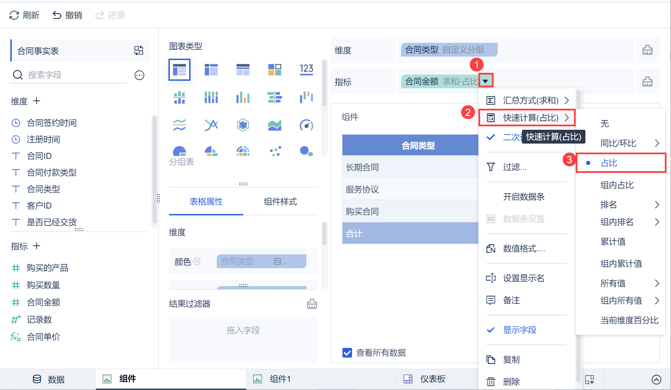Screen dimensions: 671x390
Task: Click the refresh icon in the toolbar
Action: (x=14, y=15)
